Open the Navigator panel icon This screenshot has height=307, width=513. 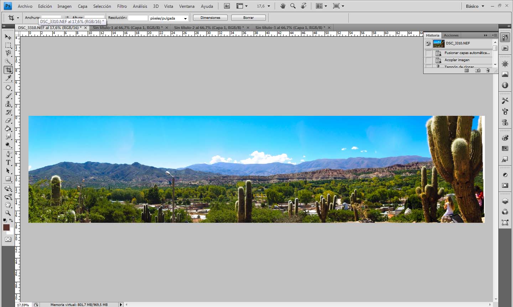[505, 64]
